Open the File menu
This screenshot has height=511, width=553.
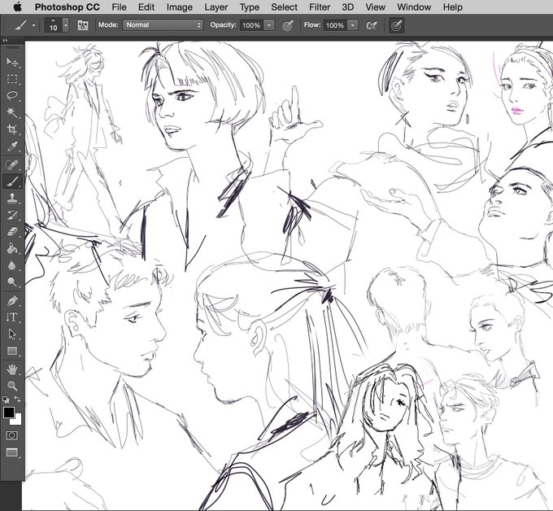click(x=119, y=7)
